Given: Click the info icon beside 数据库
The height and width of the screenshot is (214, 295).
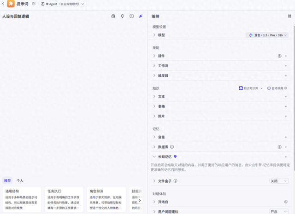Looking at the screenshot, I should pyautogui.click(x=172, y=147).
